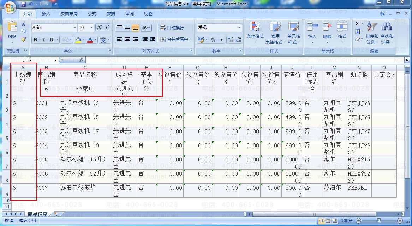Open Conditional Formatting (条件格式)
Viewport: 412px width, 226px height.
coord(255,31)
